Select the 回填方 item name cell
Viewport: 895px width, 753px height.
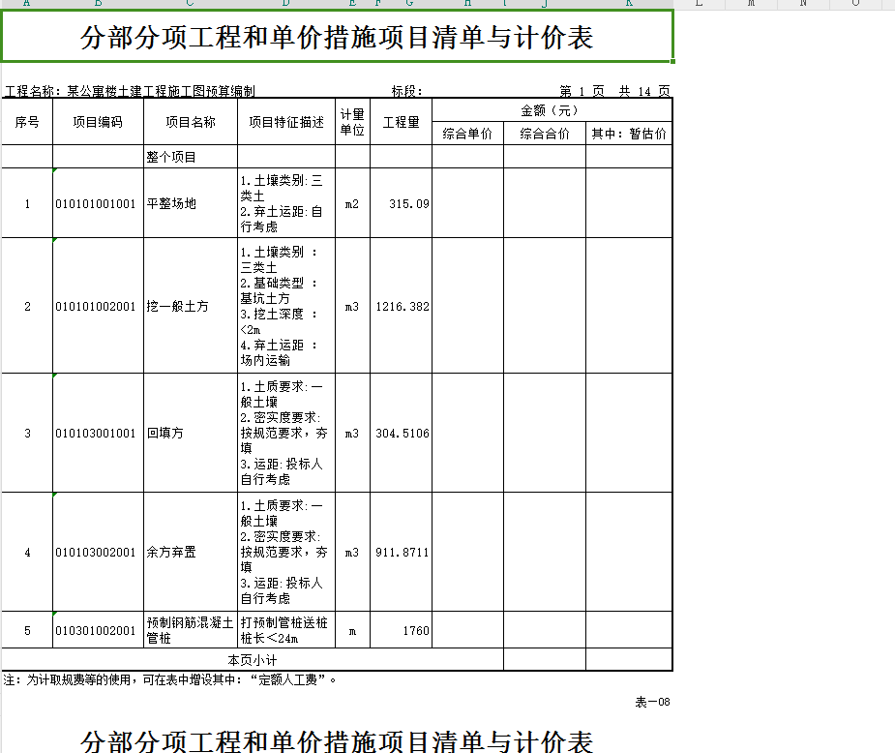tap(191, 433)
